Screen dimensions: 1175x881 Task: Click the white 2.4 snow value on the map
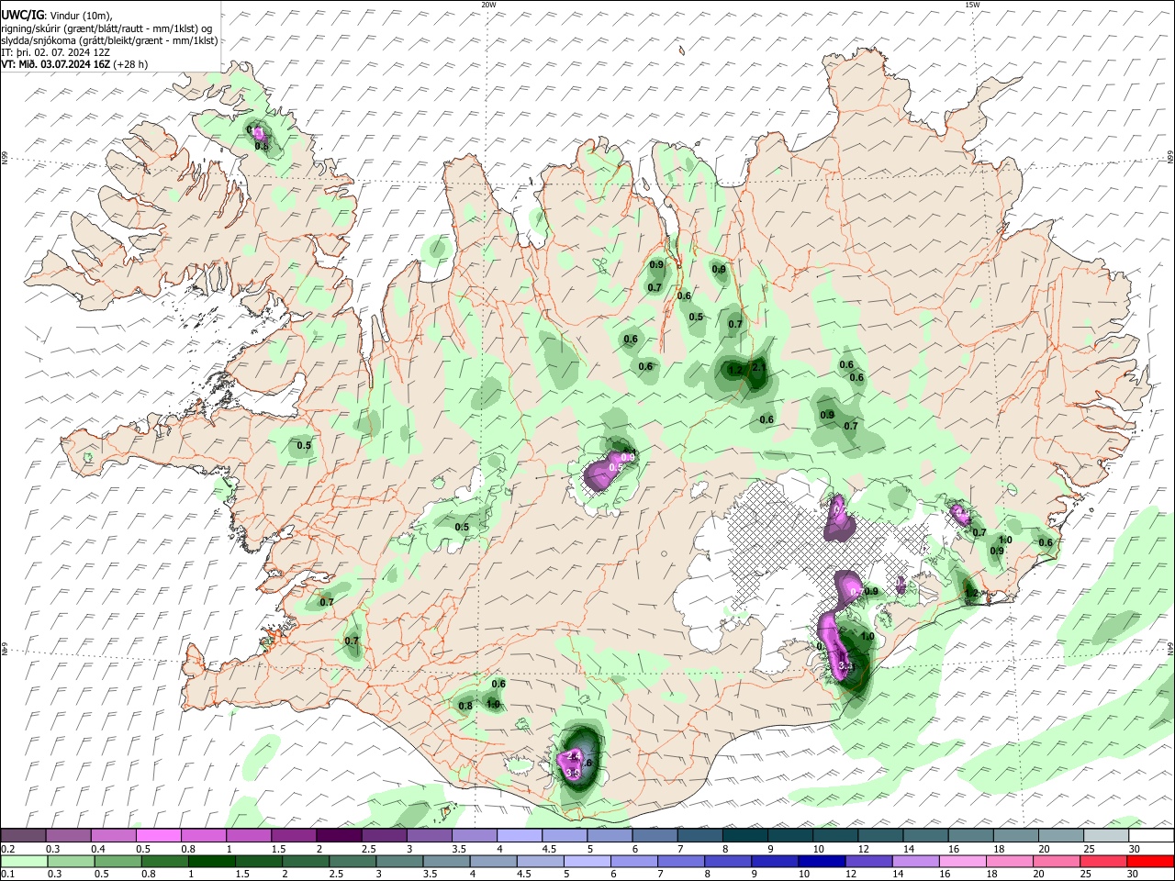(x=573, y=755)
